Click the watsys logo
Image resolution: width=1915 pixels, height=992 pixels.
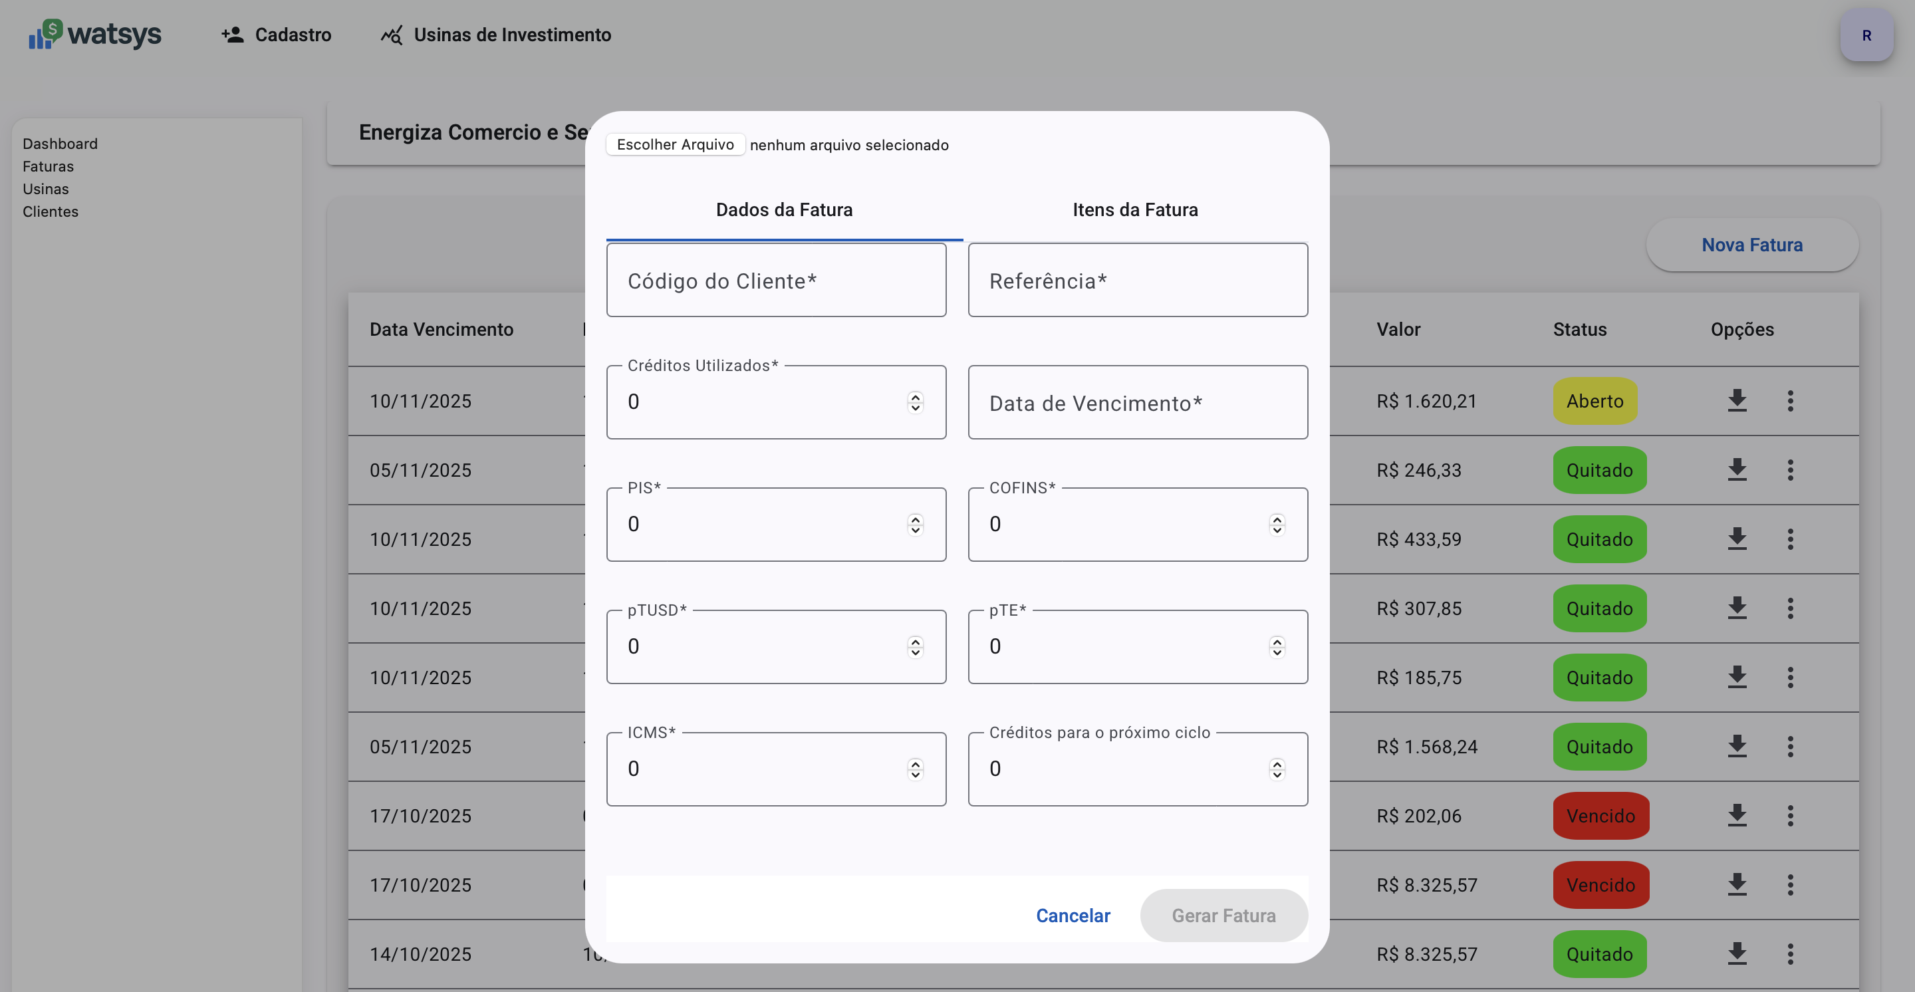coord(95,34)
